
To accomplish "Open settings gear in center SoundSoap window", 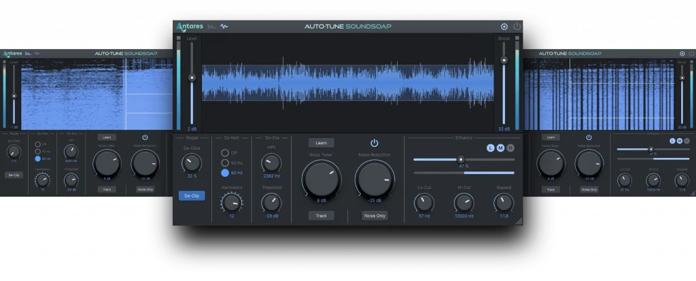I will pyautogui.click(x=504, y=27).
